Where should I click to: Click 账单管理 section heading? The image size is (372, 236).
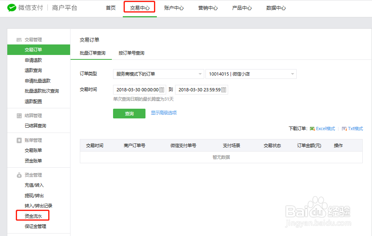click(33, 140)
